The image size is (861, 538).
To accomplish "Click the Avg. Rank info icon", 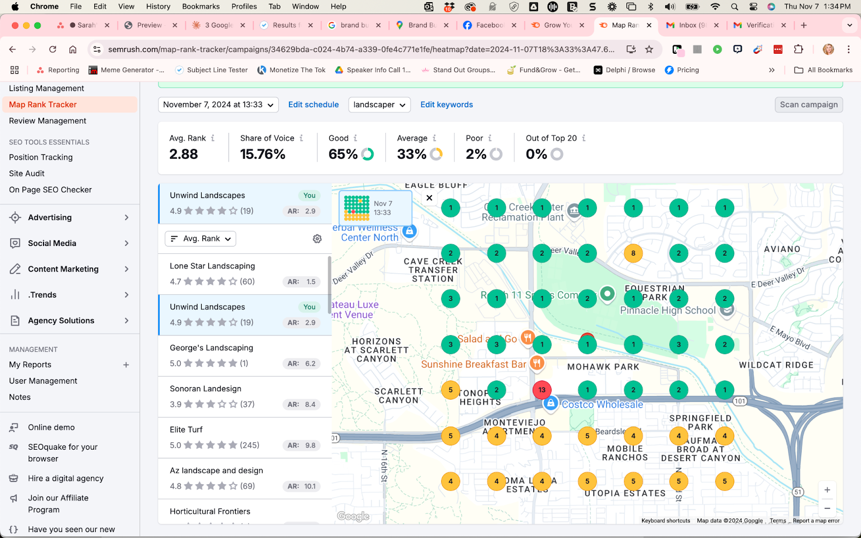I will click(x=213, y=138).
